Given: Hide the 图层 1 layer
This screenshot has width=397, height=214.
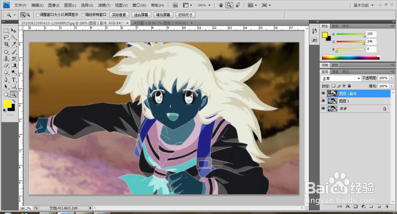Looking at the screenshot, I should 323,101.
